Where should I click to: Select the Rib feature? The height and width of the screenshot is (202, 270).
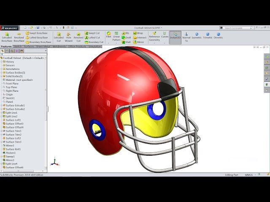pos(125,33)
